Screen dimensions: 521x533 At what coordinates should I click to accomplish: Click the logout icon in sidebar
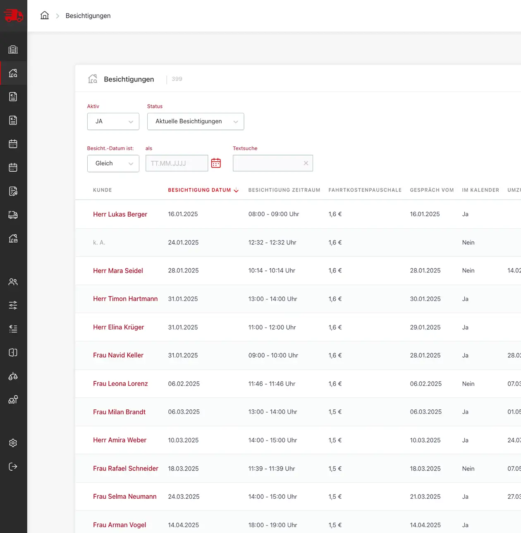pyautogui.click(x=13, y=467)
